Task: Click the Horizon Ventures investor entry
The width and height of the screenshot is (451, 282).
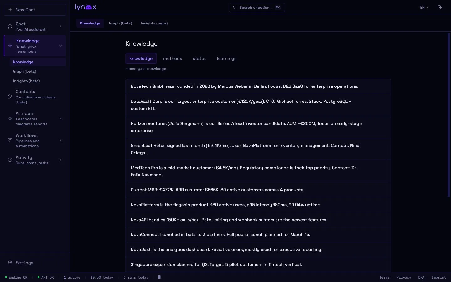Action: 258,127
